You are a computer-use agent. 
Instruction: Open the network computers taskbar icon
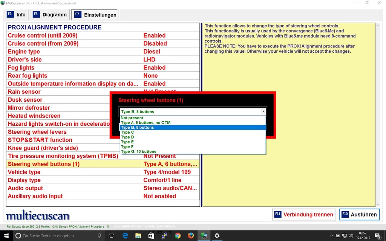point(164,236)
